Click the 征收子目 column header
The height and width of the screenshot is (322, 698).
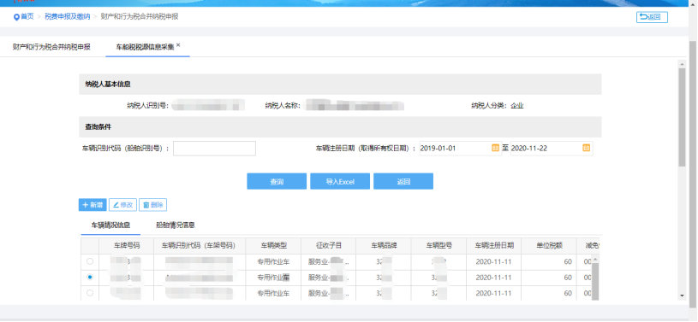tap(328, 245)
